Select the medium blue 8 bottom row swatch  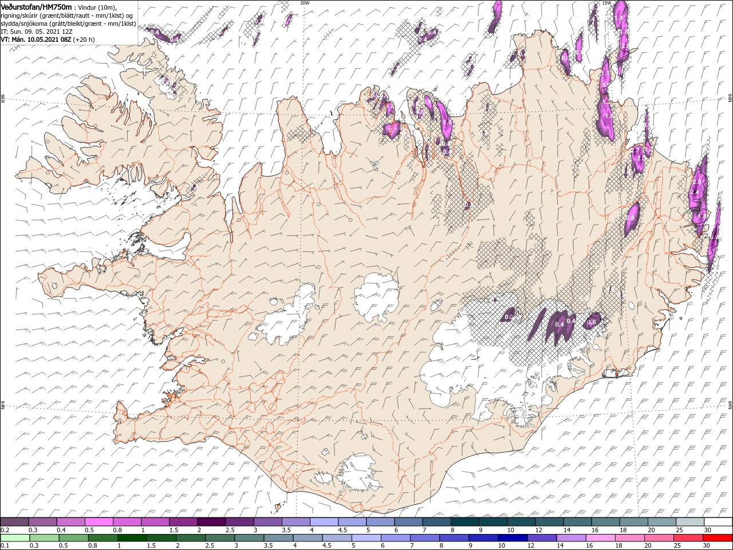(x=454, y=538)
